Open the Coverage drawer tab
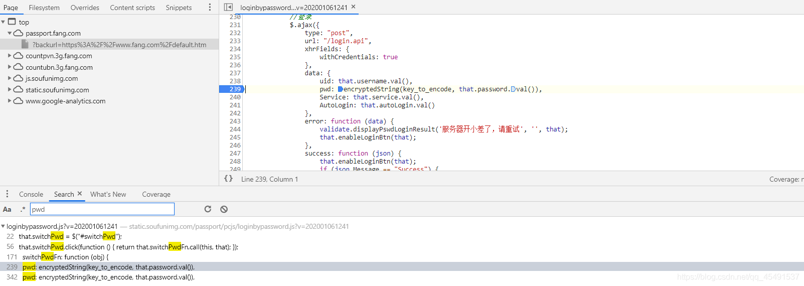Image resolution: width=804 pixels, height=286 pixels. point(156,194)
